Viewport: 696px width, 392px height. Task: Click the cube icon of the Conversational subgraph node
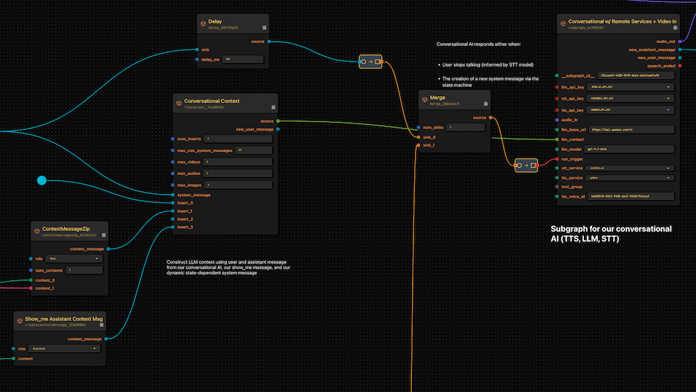(x=562, y=22)
